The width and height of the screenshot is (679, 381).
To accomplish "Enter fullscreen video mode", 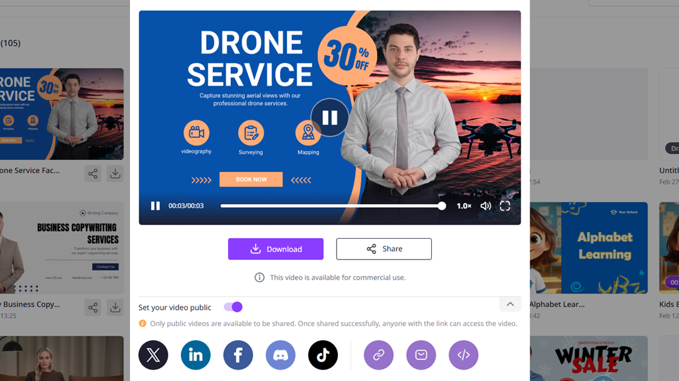I will pos(505,206).
